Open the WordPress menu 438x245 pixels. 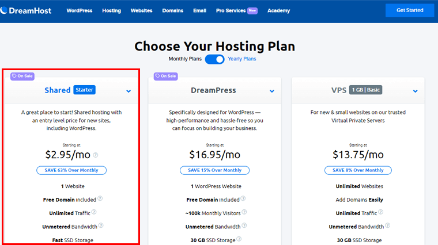coord(80,10)
